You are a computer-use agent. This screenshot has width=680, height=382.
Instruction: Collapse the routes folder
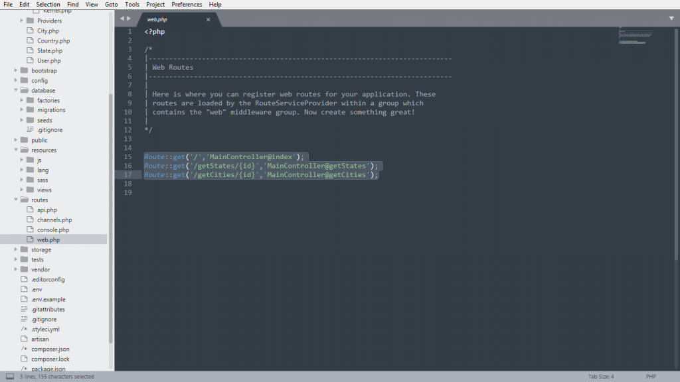[x=16, y=200]
